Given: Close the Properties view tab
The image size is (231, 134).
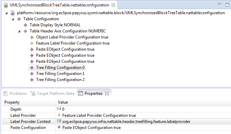Looking at the screenshot, I should click(107, 93).
